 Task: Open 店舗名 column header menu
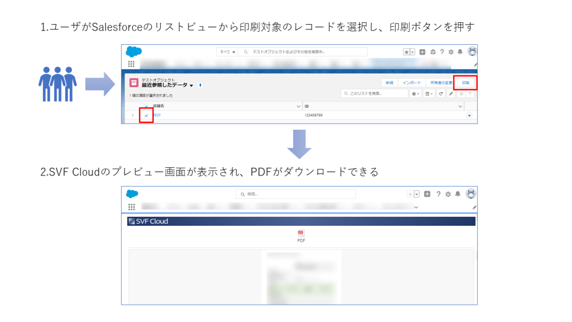click(298, 106)
